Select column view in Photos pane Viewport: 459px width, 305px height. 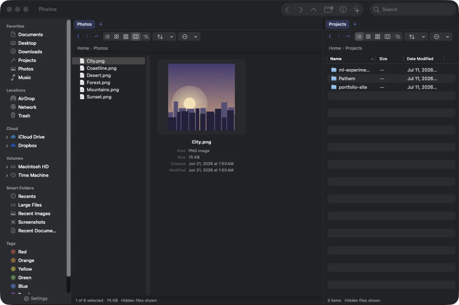pyautogui.click(x=136, y=37)
